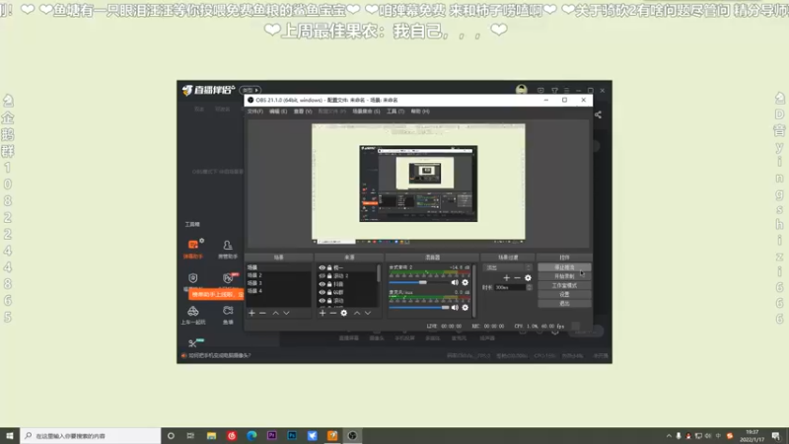The image size is (789, 444).
Task: Click 工作室模式 studio mode button
Action: coord(564,285)
